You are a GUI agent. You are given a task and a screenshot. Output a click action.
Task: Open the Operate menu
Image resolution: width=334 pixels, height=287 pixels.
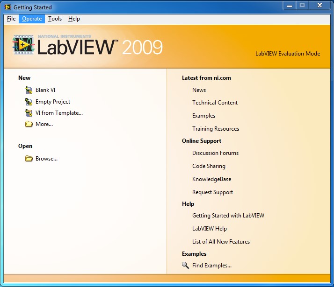pyautogui.click(x=32, y=19)
